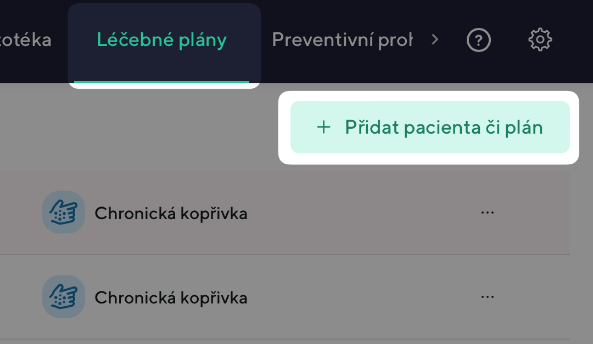Open settings via the gear icon

point(540,39)
